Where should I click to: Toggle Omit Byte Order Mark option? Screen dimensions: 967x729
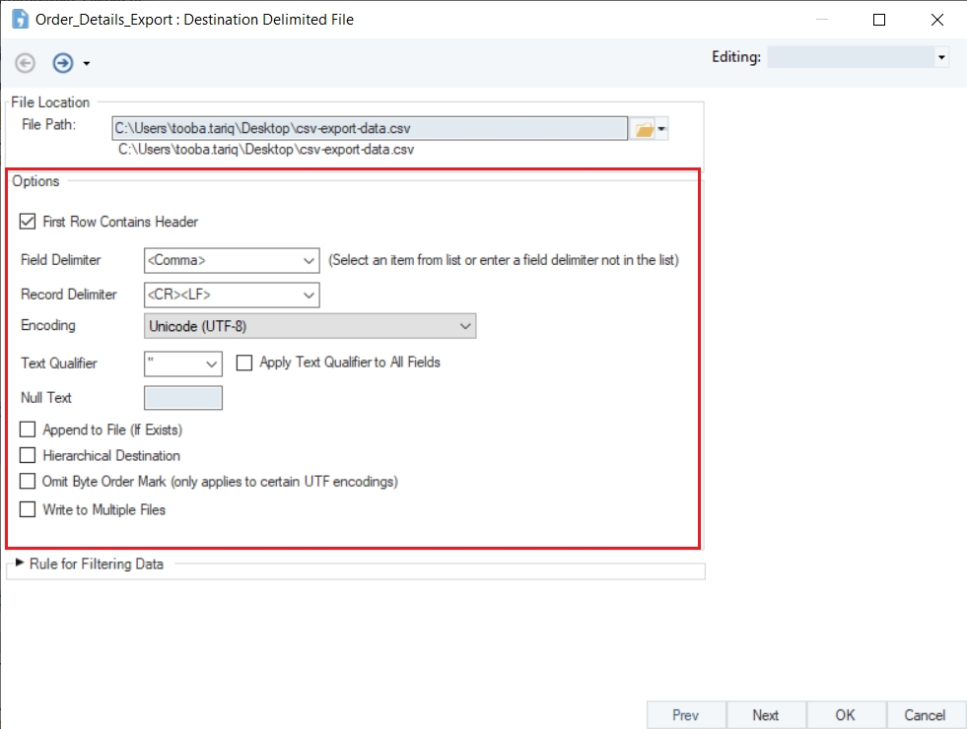pos(28,482)
